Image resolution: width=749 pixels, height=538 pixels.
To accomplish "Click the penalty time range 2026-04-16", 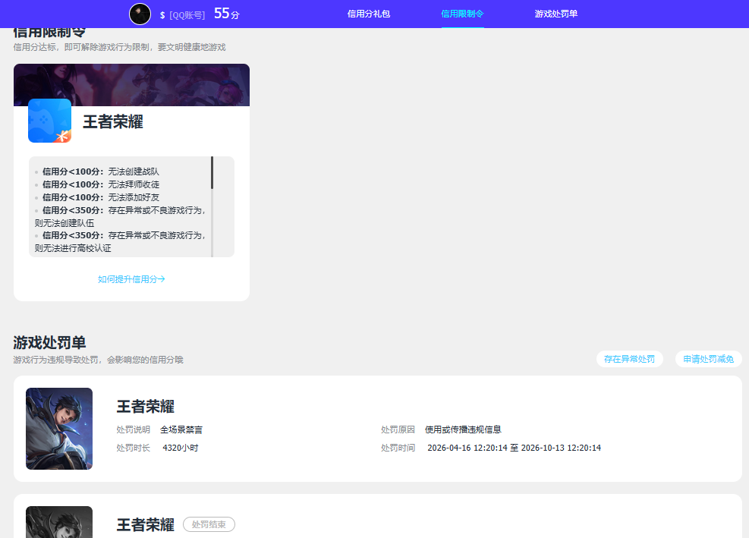I will tap(514, 448).
